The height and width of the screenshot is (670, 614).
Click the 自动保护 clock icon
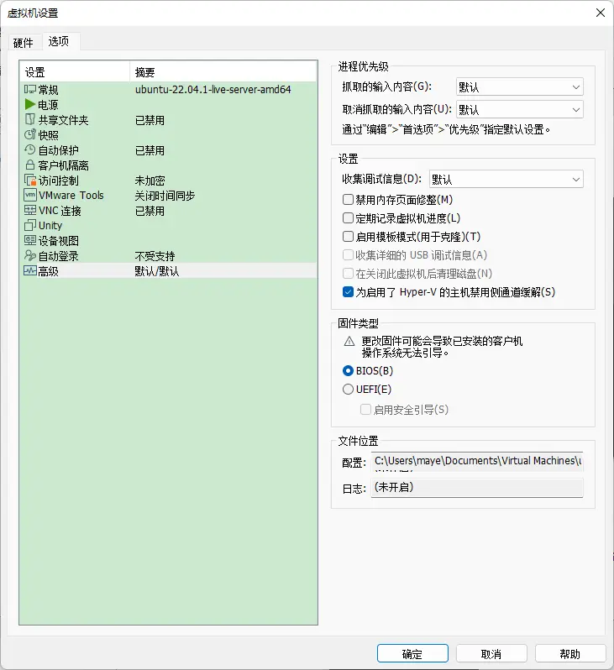click(29, 150)
